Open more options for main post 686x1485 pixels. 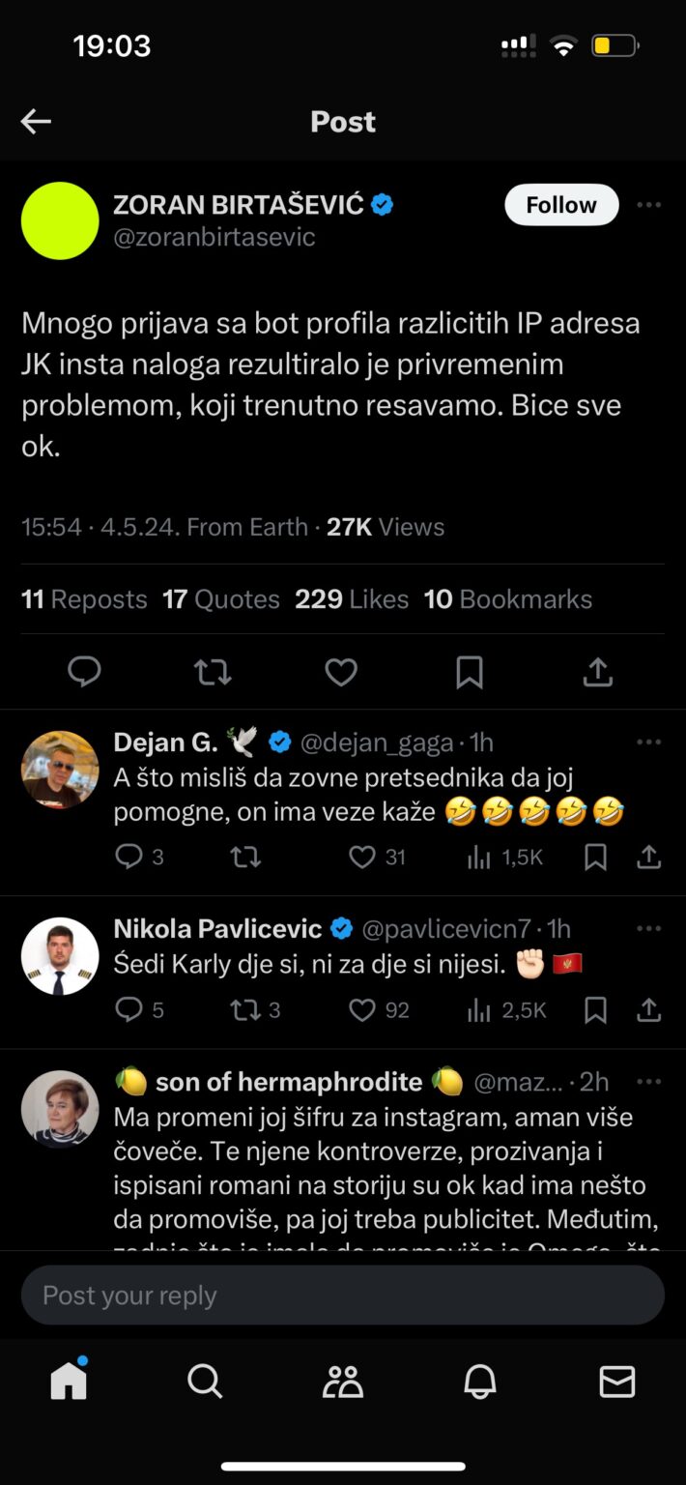click(649, 205)
